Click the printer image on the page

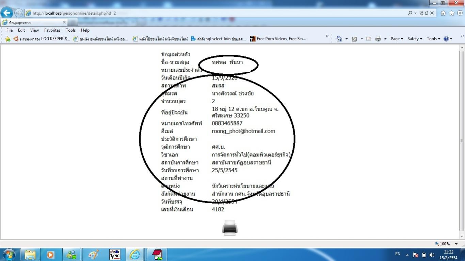coord(230,228)
